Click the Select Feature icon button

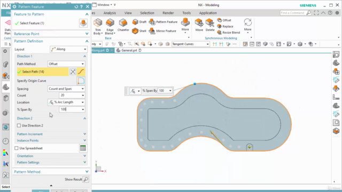[x=83, y=23]
